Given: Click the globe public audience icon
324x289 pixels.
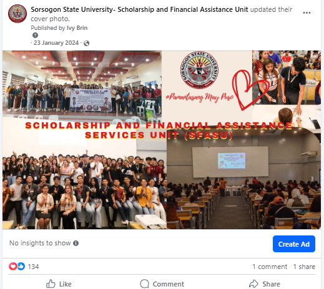Looking at the screenshot, I should (86, 43).
